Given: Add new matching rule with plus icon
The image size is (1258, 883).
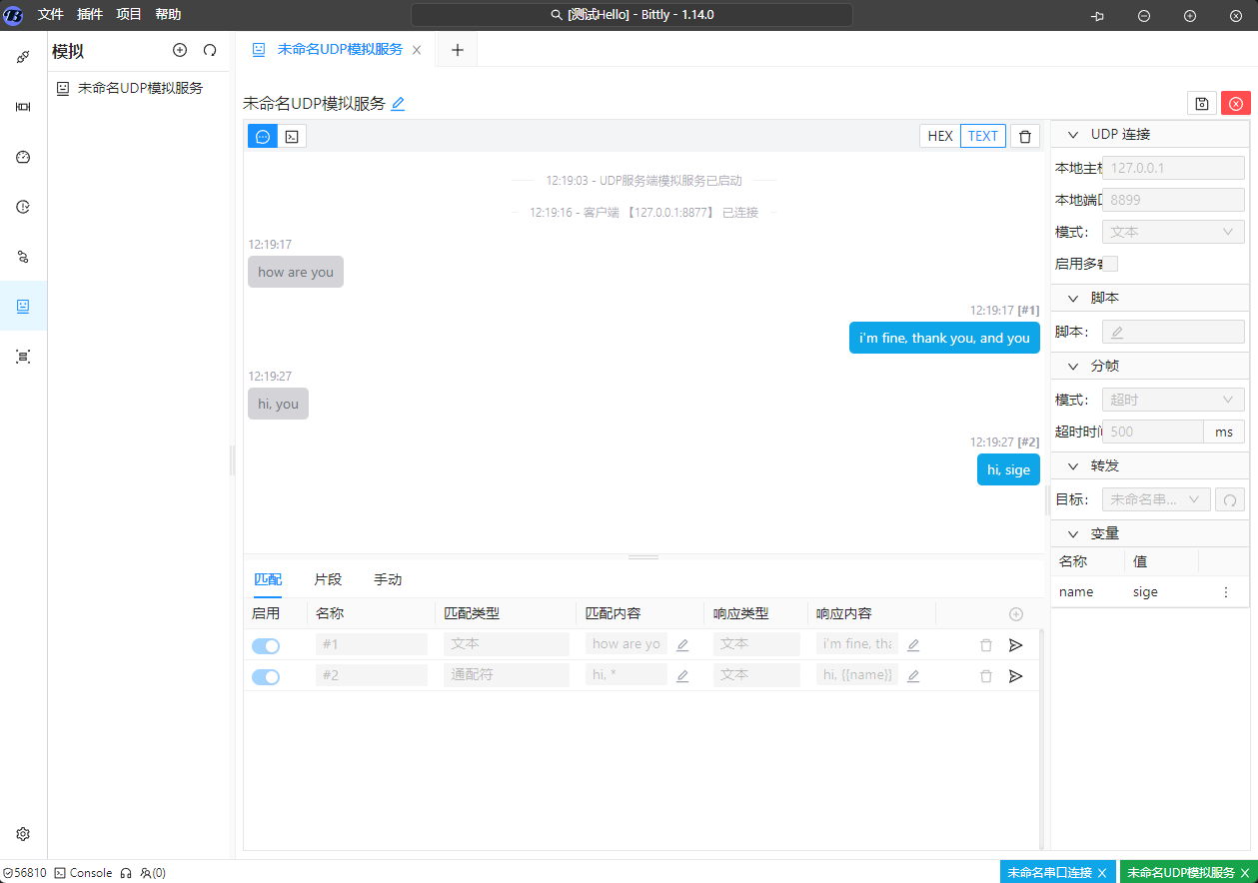Looking at the screenshot, I should point(1016,614).
